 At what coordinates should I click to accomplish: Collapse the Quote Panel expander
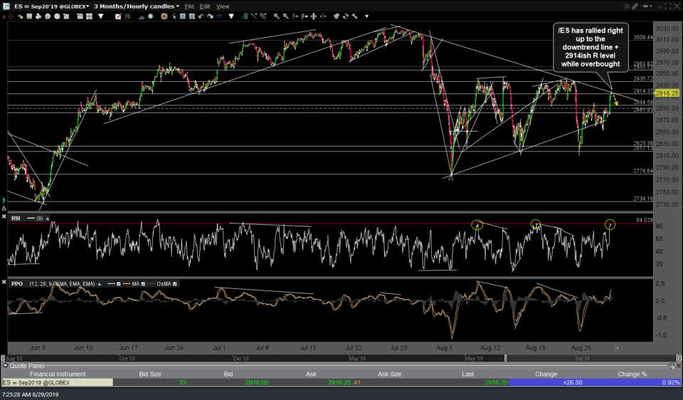point(5,366)
